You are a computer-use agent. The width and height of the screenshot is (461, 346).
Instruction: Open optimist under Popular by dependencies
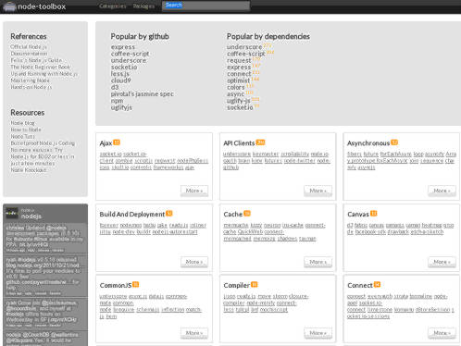point(239,80)
